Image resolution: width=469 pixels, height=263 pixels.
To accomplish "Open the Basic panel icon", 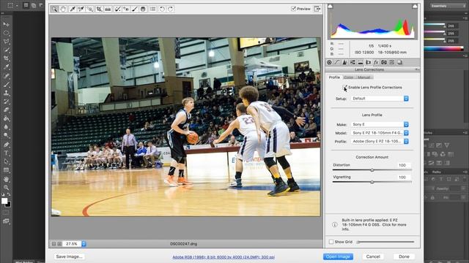I will point(329,62).
